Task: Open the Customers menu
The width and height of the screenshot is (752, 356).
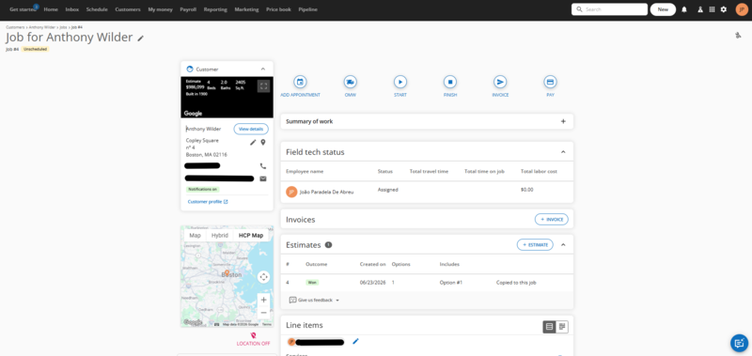Action: coord(128,9)
